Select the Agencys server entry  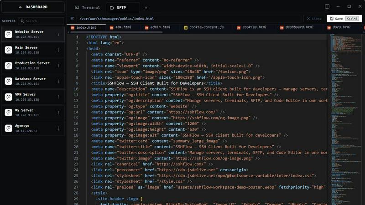(33, 128)
